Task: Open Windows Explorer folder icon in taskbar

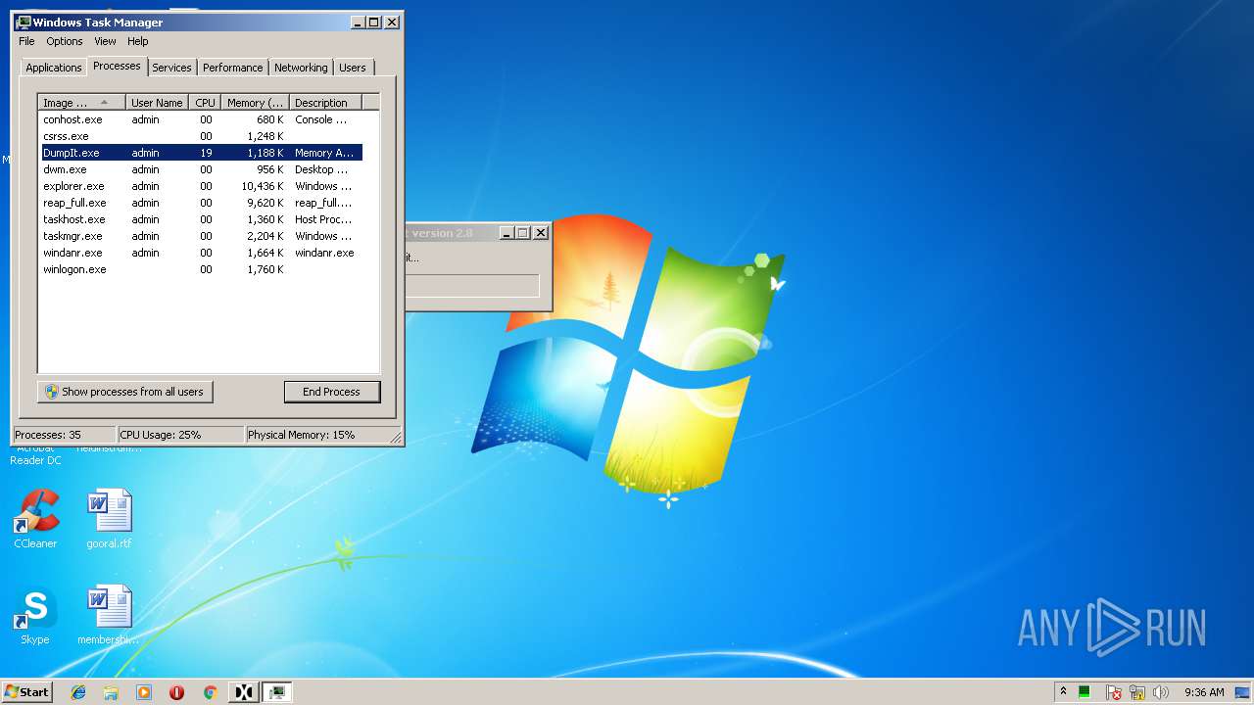Action: (111, 692)
